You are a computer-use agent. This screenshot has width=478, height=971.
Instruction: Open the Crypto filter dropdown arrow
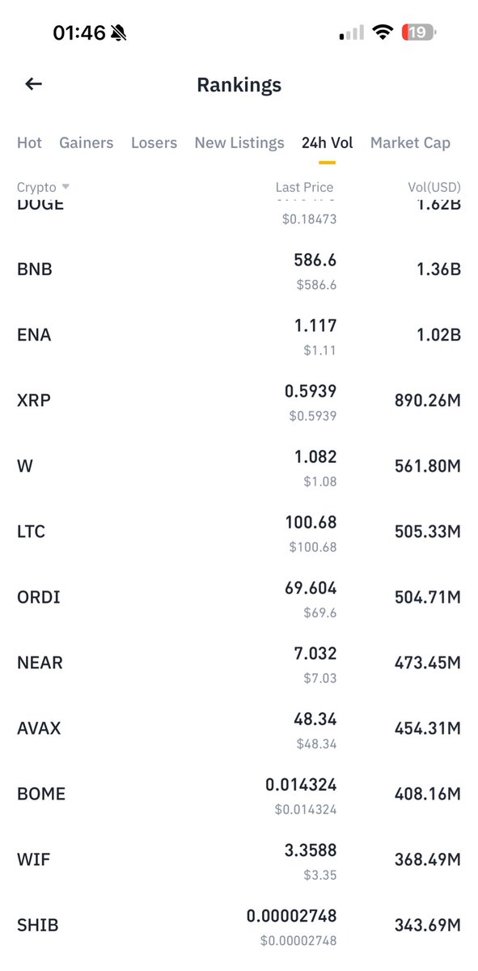[66, 187]
